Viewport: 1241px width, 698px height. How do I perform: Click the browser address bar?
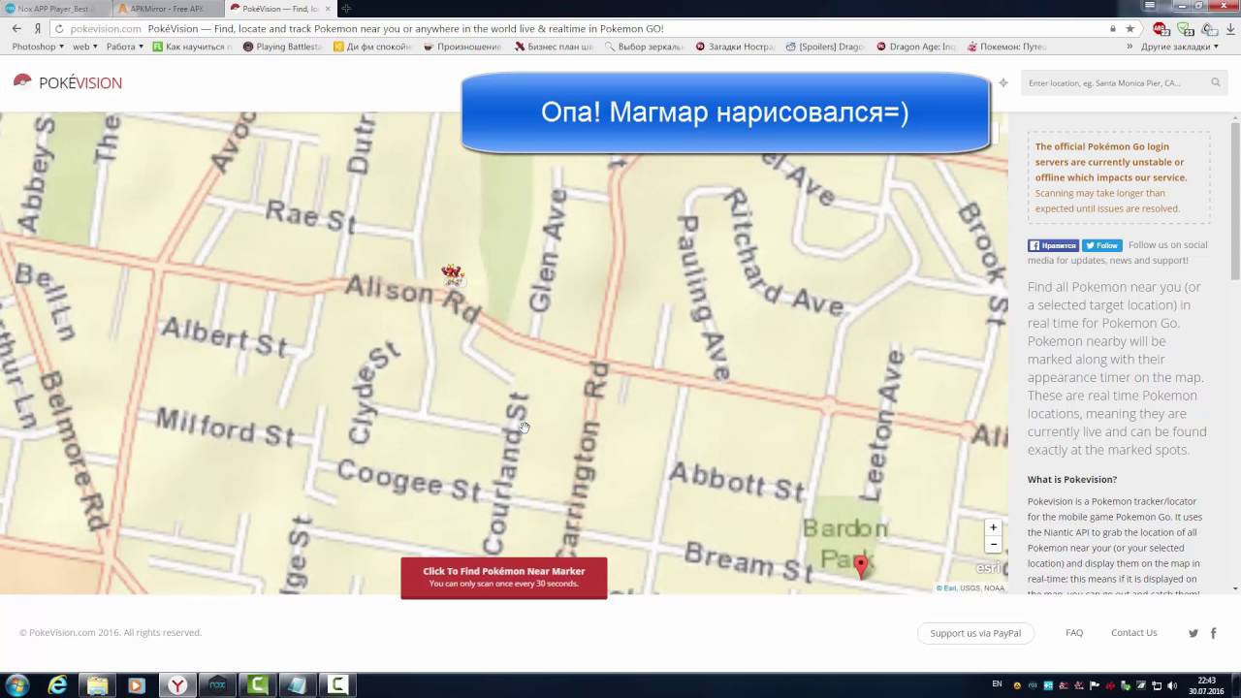coord(582,28)
